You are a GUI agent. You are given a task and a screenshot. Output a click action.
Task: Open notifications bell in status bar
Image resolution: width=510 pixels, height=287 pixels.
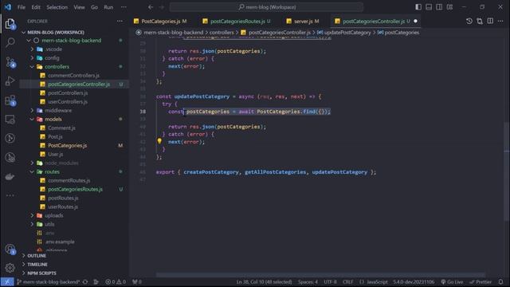tap(500, 281)
